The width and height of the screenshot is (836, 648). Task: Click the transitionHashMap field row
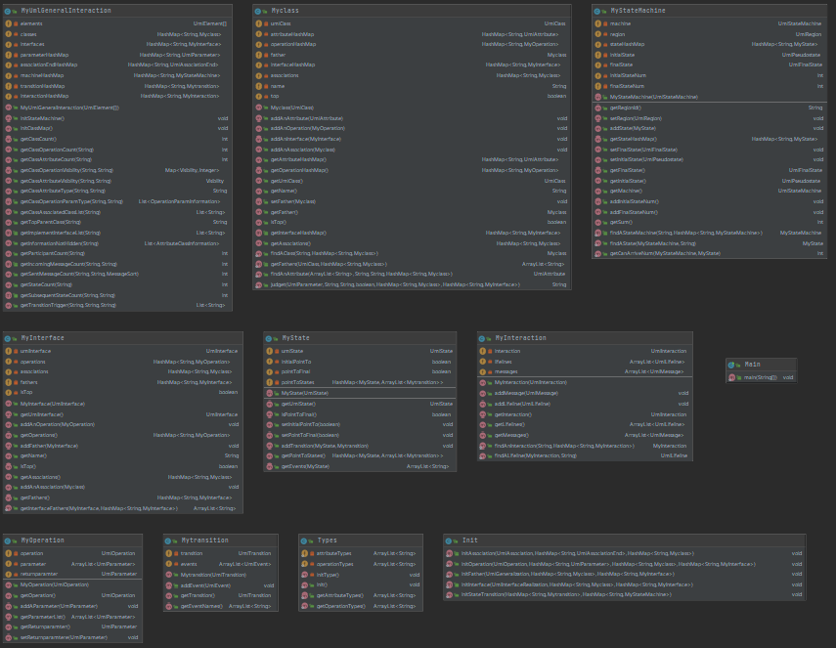coord(117,86)
